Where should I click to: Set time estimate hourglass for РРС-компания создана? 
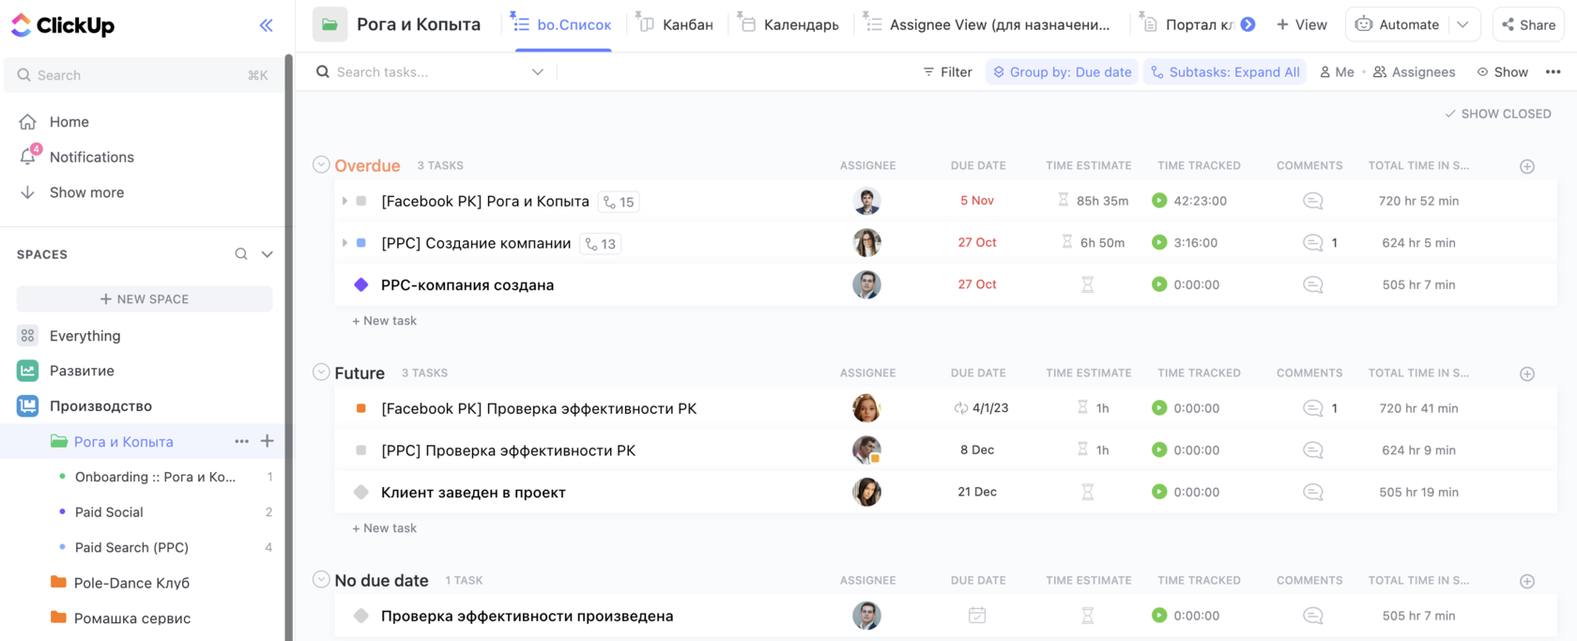coord(1087,284)
